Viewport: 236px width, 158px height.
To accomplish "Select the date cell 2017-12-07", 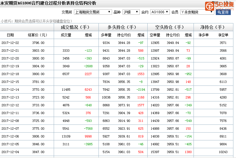I will pos(10,129).
